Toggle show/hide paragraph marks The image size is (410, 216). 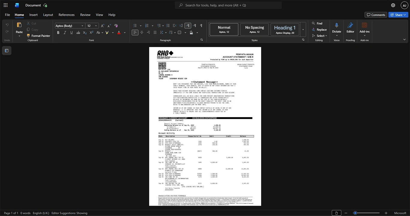coord(201,26)
